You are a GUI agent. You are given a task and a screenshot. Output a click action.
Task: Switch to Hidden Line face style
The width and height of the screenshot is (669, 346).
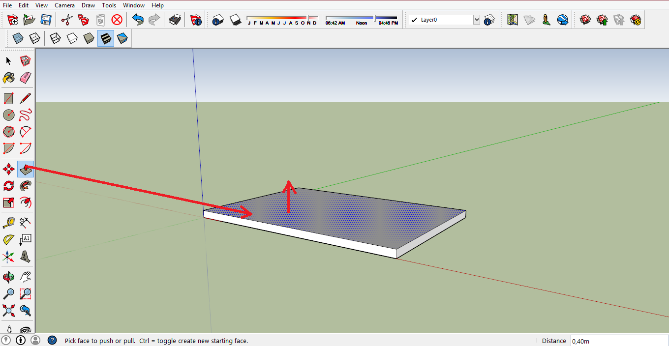point(72,38)
